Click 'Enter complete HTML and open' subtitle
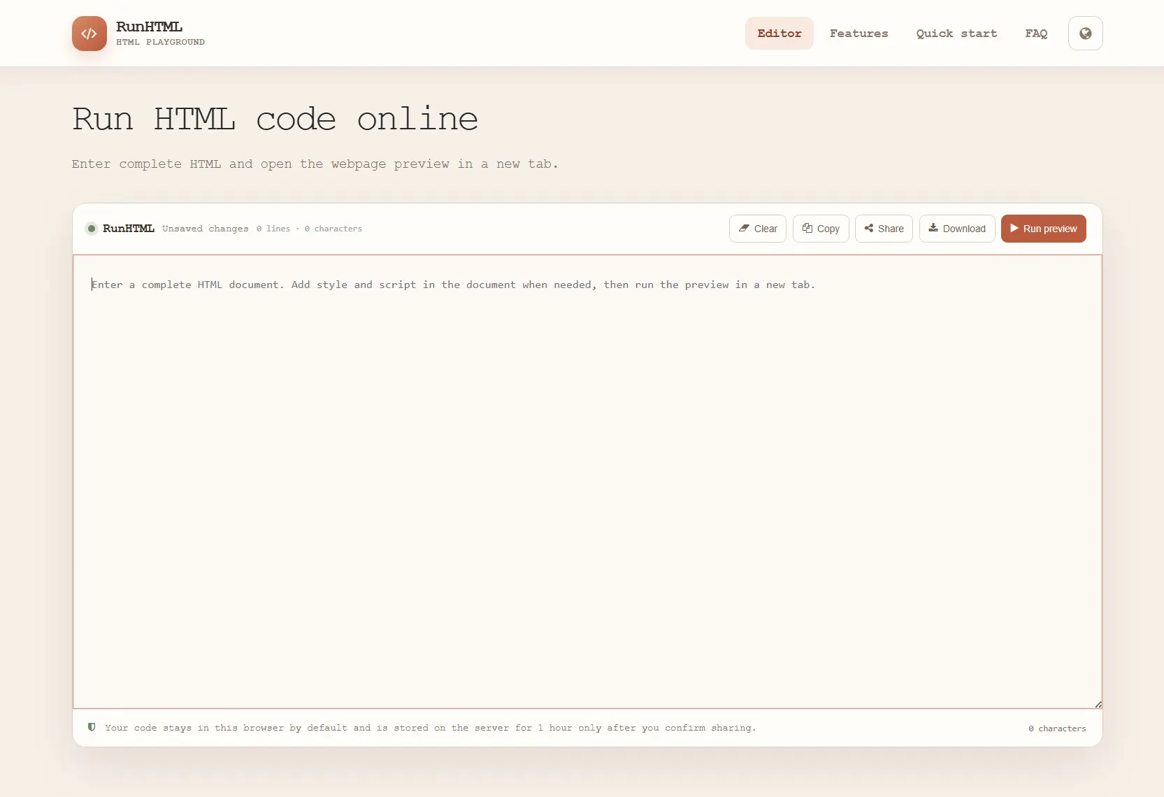1164x797 pixels. click(315, 164)
